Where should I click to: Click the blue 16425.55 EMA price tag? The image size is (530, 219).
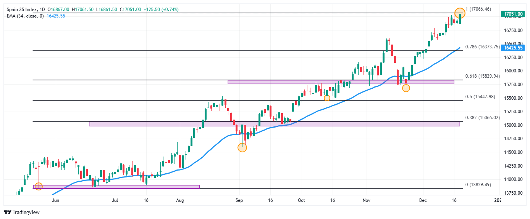(513, 48)
